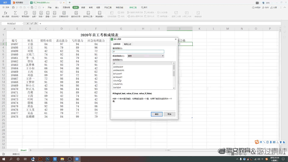
Task: Open the AutoSum ribbon dropdown
Action: pyautogui.click(x=15, y=14)
